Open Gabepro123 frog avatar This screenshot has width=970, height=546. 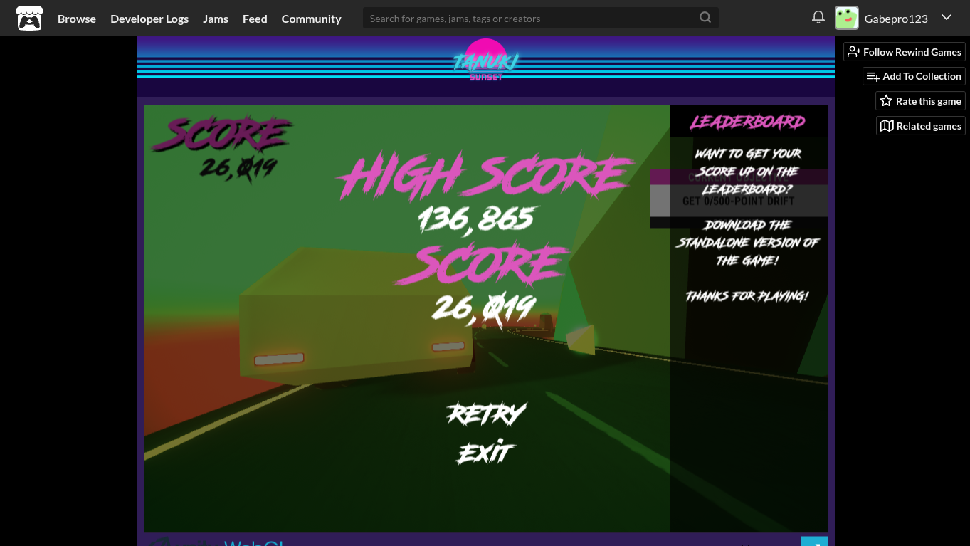[x=847, y=18]
